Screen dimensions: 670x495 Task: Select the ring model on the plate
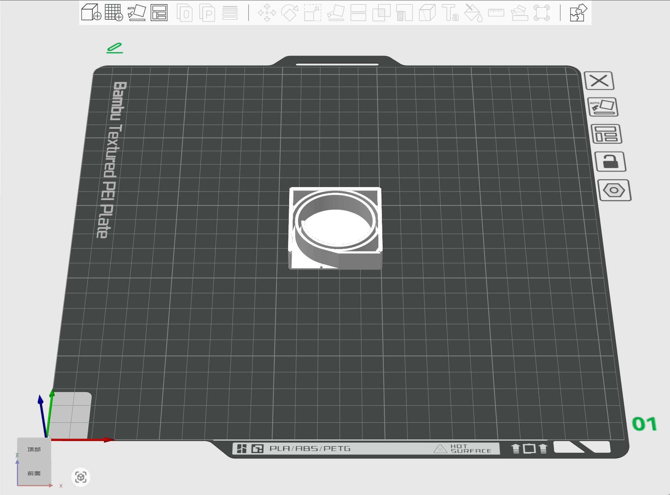tap(335, 228)
